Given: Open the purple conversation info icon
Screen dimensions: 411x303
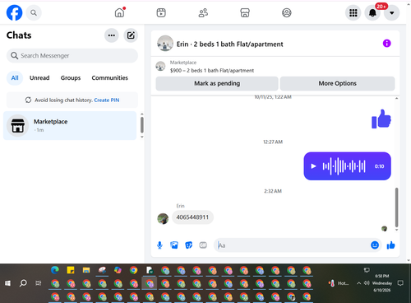Looking at the screenshot, I should 386,44.
